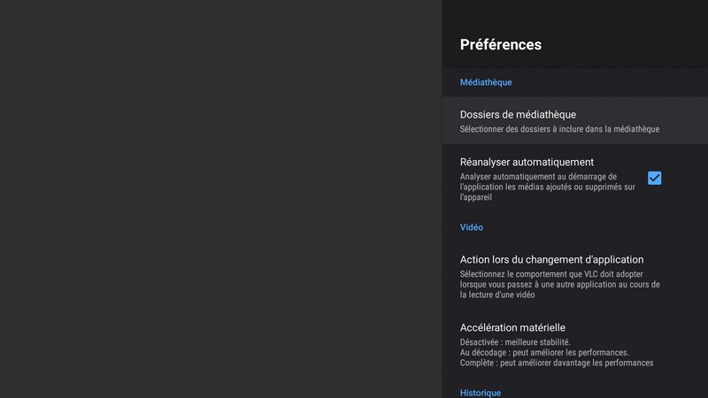Select the Médiathèque section header
The width and height of the screenshot is (708, 398).
tap(486, 82)
